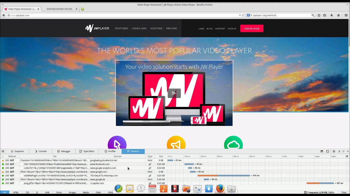Screen dimensions: 350x196
Task: Play the JW Player intro video
Action: click(x=174, y=93)
